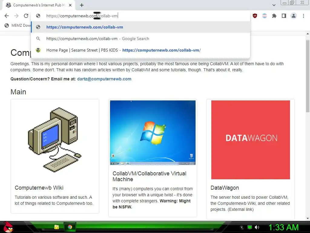Expand the tab search chevron

coord(274,5)
